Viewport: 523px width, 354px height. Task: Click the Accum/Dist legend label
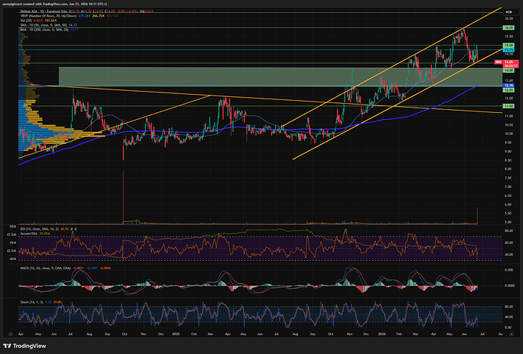click(29, 233)
